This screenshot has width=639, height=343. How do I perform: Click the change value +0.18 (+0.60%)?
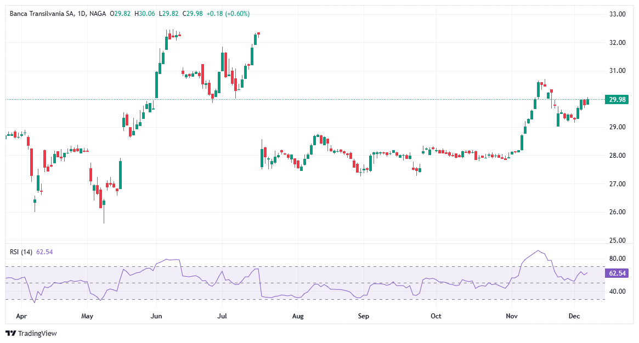[x=228, y=14]
